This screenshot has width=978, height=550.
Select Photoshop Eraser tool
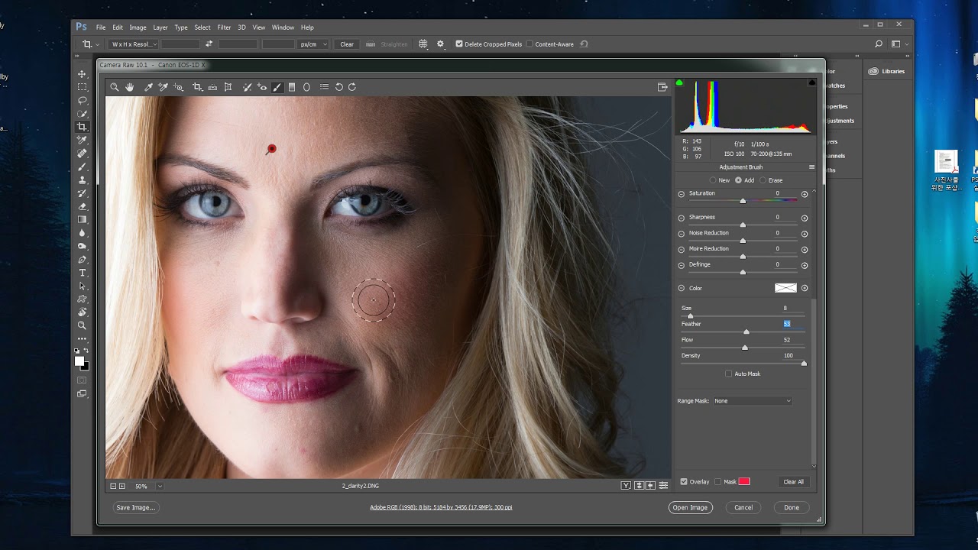click(x=83, y=206)
